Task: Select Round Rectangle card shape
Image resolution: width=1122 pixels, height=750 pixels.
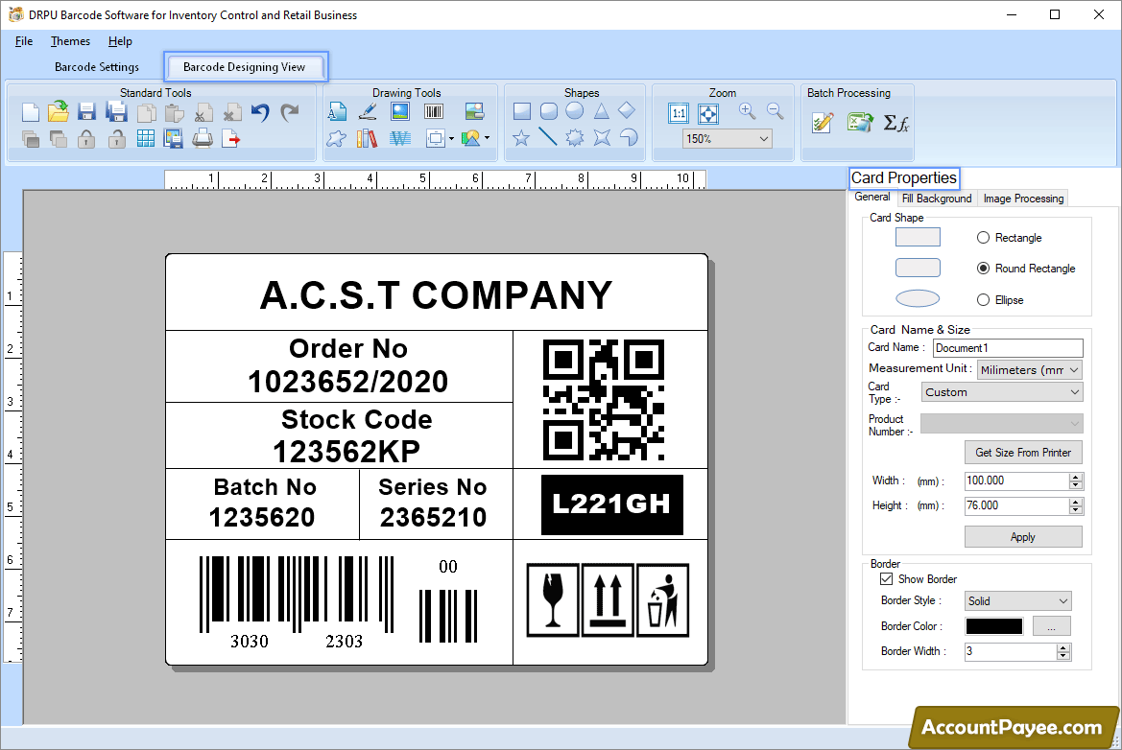Action: click(983, 269)
